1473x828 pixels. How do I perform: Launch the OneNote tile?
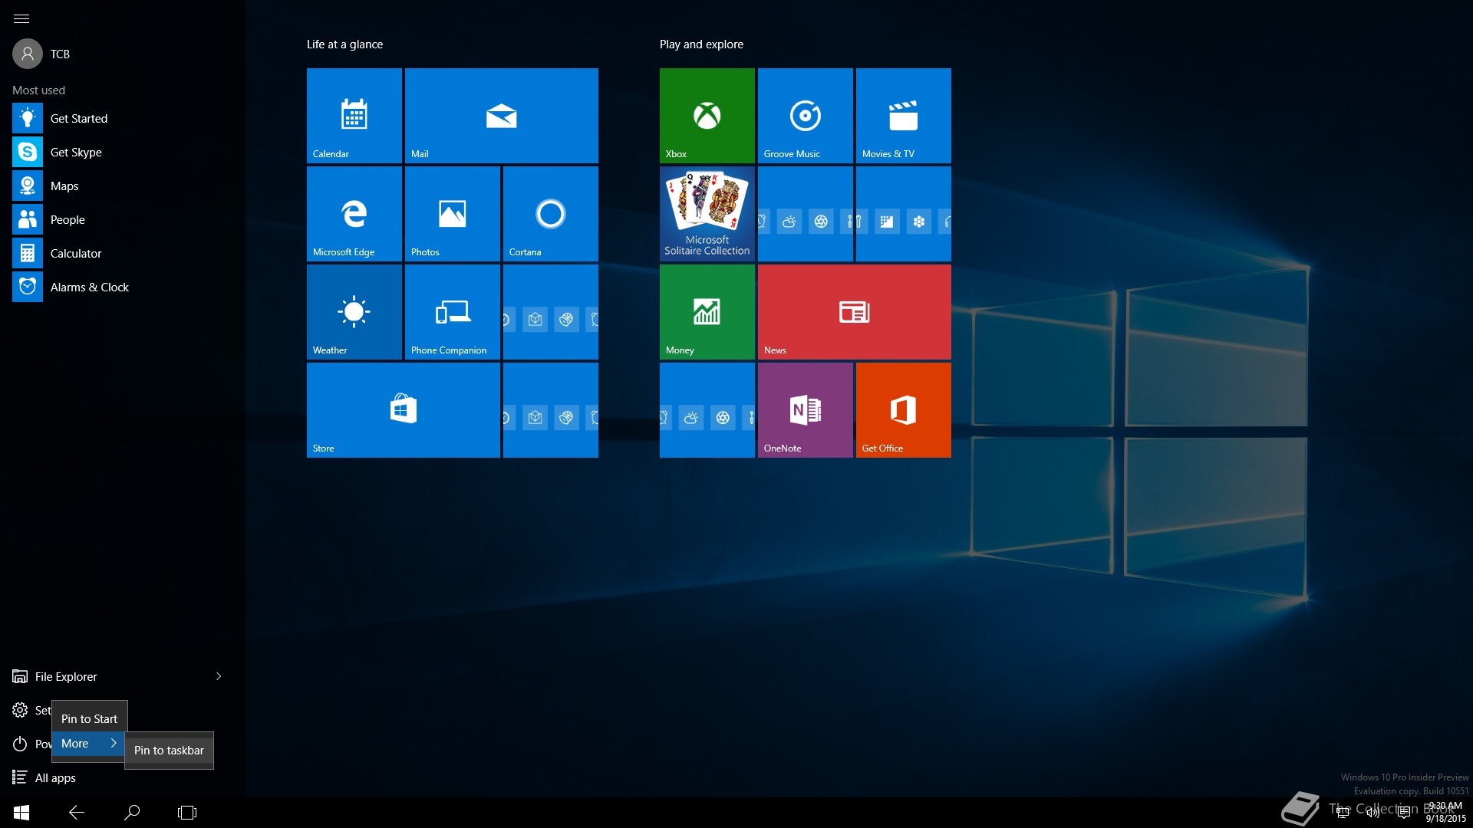pos(805,410)
